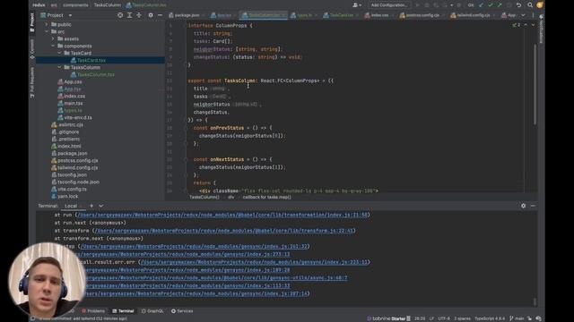Open Project panel options gear
This screenshot has width=574, height=322.
click(x=151, y=15)
